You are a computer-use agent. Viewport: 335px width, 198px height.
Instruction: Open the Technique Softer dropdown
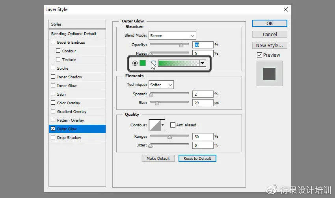[x=161, y=85]
